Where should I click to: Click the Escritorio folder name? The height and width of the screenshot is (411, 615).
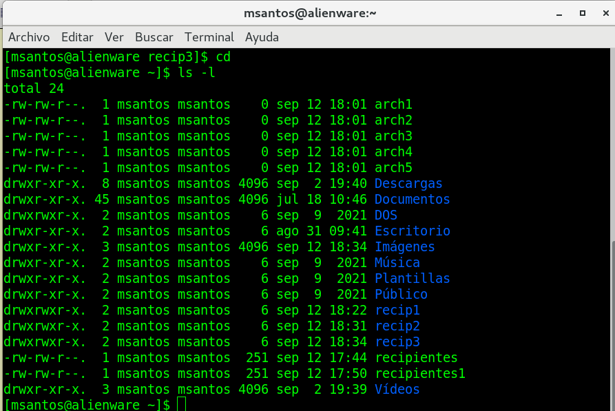412,231
